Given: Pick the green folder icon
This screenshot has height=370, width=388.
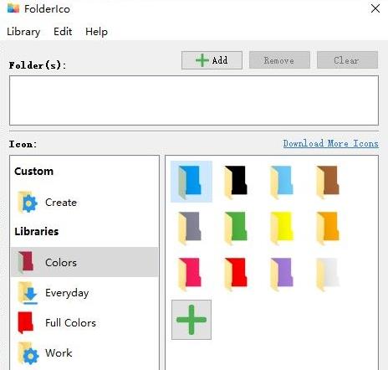Looking at the screenshot, I should click(236, 228).
